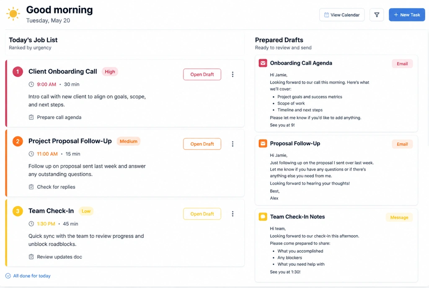Select the Email tag on Onboarding Call Agenda
Image resolution: width=429 pixels, height=288 pixels.
(x=402, y=64)
